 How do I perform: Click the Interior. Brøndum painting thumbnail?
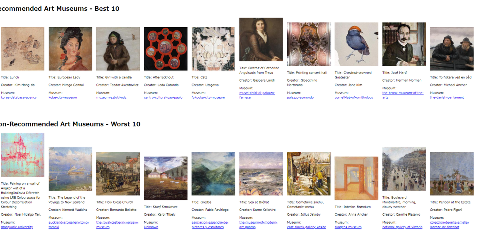tap(356, 178)
